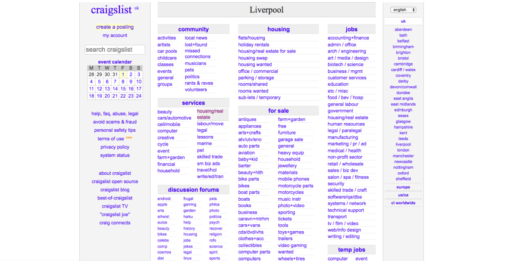Open the for sale section header
514x261 pixels.
[278, 111]
